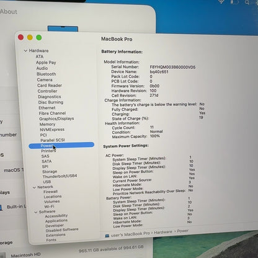
Task: Select Disc Burning in the sidebar
Action: [x=51, y=102]
